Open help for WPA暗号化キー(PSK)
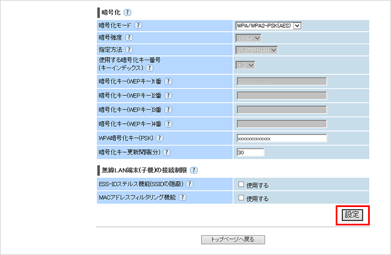391x255 pixels. 160,138
